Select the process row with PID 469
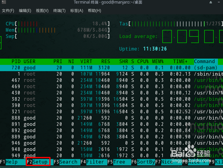This screenshot has height=168, width=223. tap(111, 86)
